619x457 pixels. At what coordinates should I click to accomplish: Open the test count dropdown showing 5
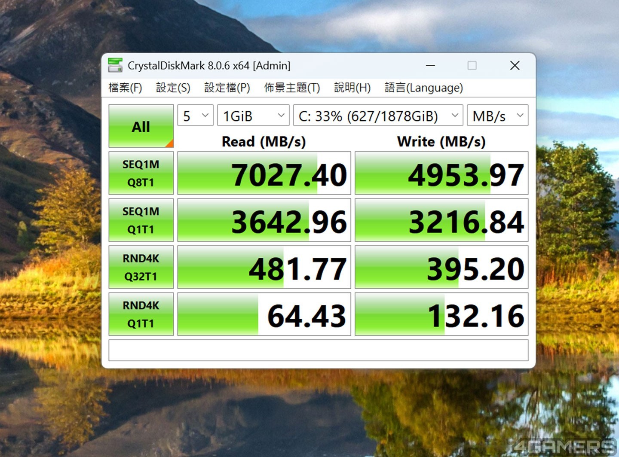[x=196, y=116]
